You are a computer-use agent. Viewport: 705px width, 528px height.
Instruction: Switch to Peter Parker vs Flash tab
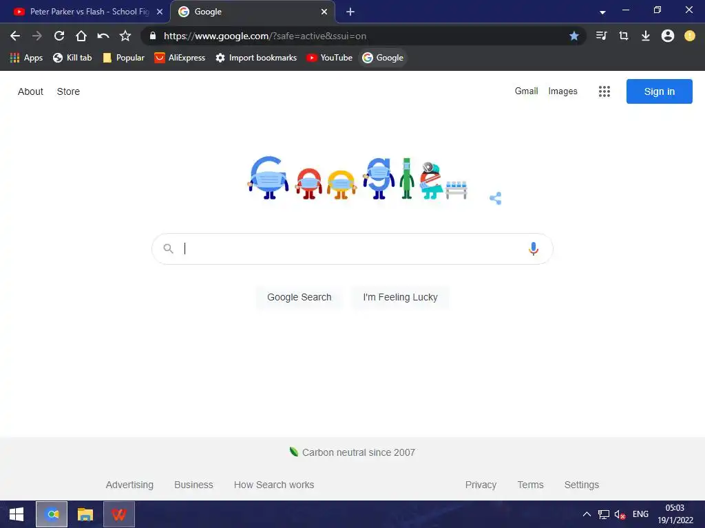tap(84, 12)
